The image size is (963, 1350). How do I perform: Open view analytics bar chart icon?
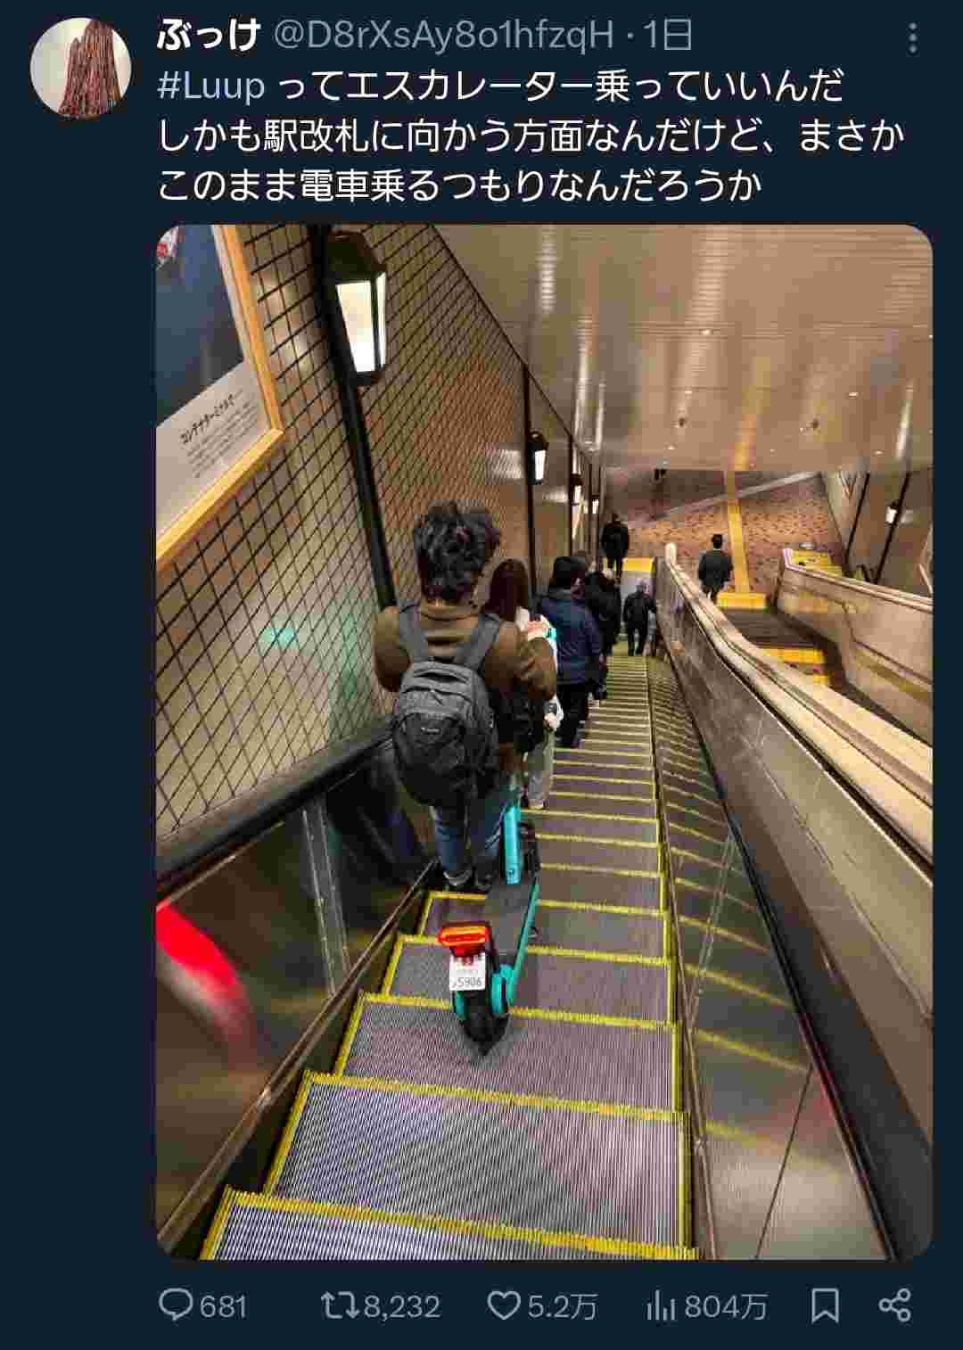tap(661, 1306)
